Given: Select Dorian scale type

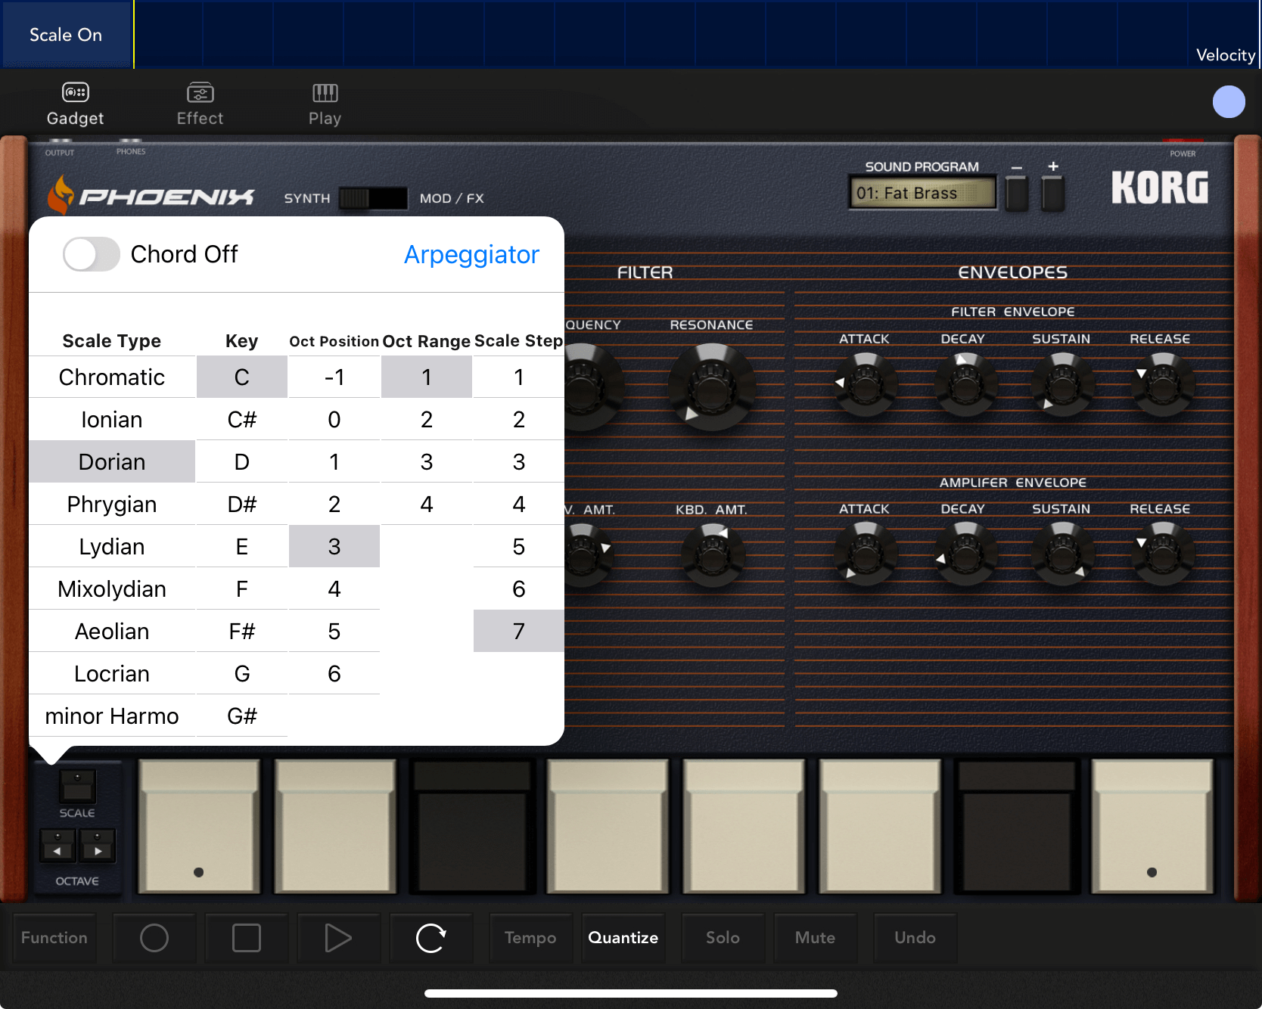Looking at the screenshot, I should (x=112, y=461).
